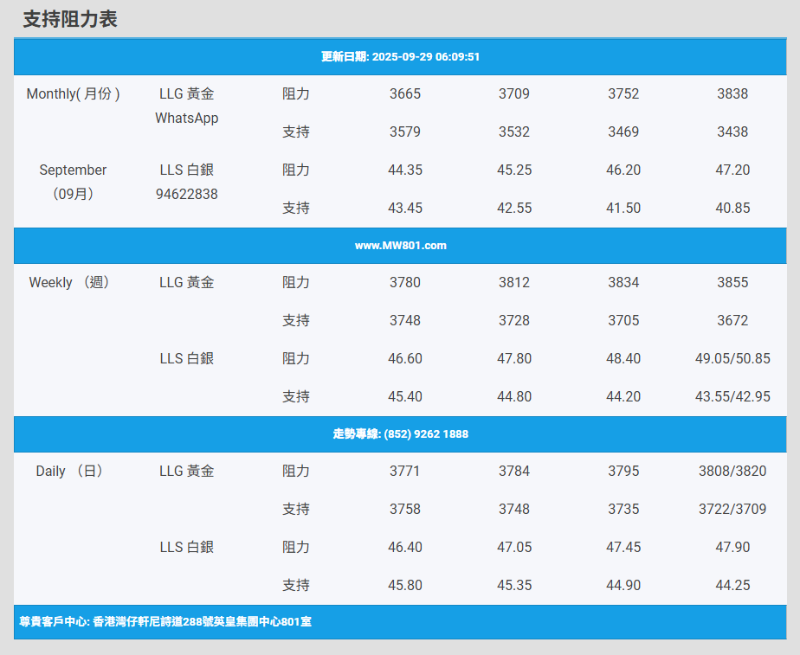Click the WhatsApp label under LLG 黃金

pos(186,118)
